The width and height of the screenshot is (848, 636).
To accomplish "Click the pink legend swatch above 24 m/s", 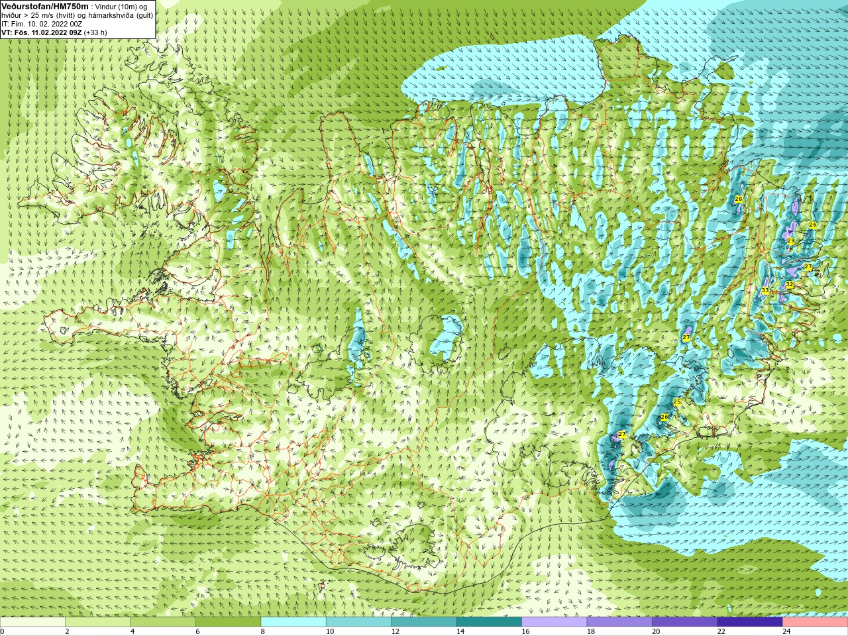I will point(816,622).
